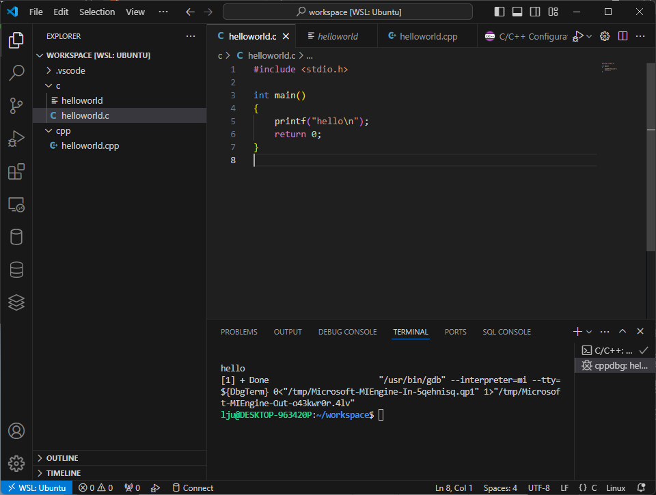Switch to the DEBUG CONSOLE tab
Image resolution: width=656 pixels, height=495 pixels.
(348, 332)
